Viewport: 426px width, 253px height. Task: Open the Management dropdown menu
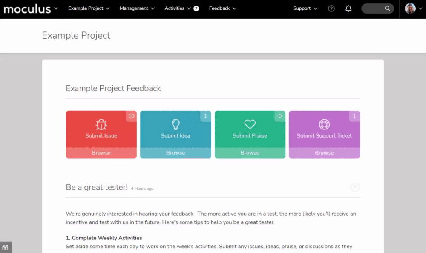click(137, 8)
